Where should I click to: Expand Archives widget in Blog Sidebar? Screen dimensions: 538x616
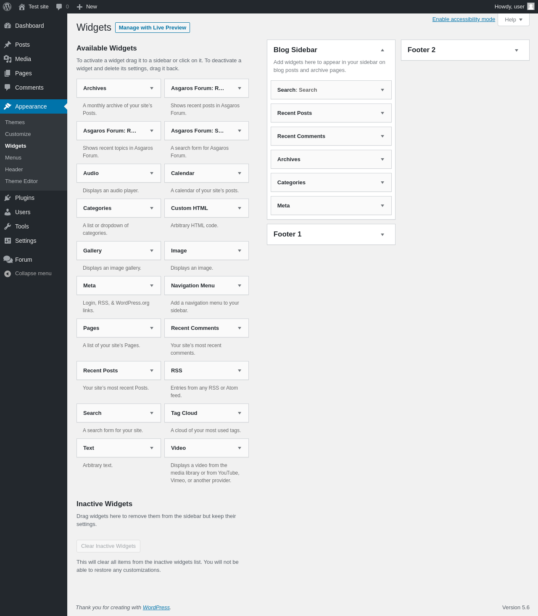[x=382, y=159]
